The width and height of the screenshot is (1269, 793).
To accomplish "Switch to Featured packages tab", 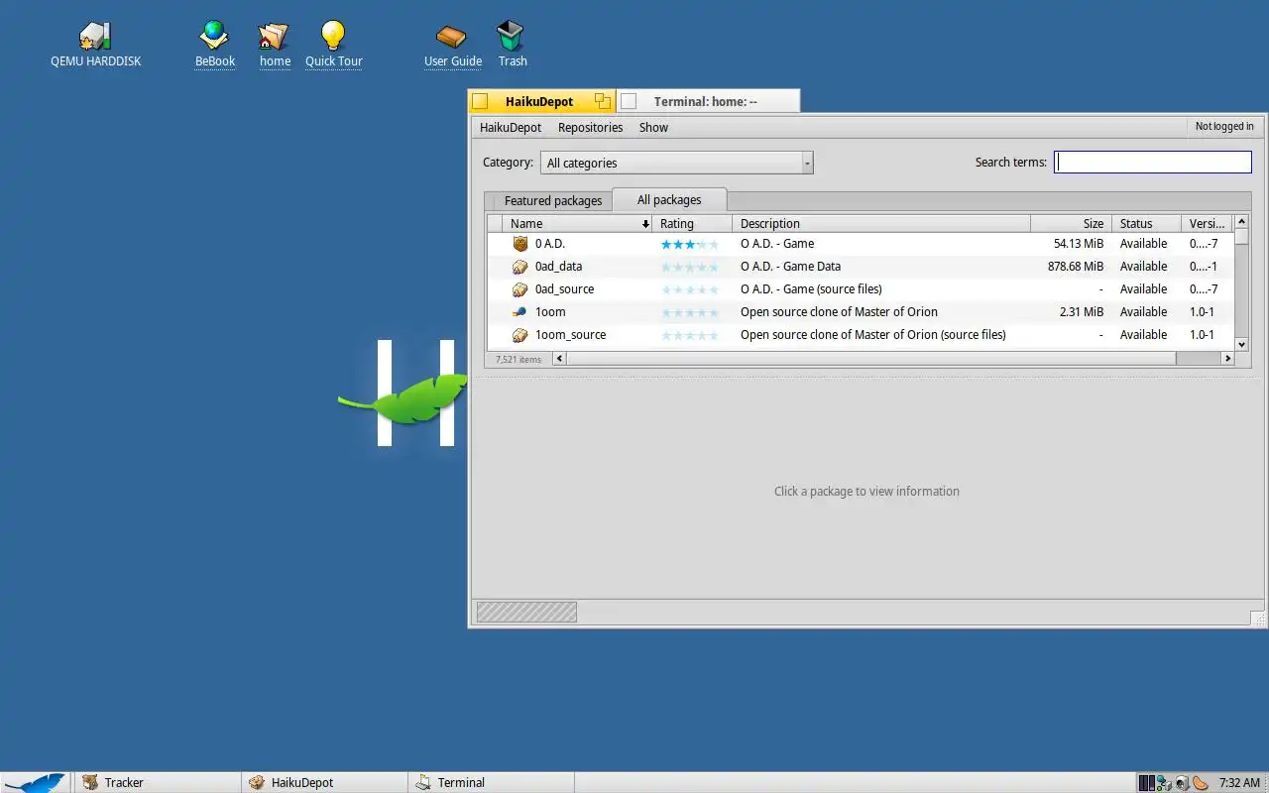I will tap(552, 200).
